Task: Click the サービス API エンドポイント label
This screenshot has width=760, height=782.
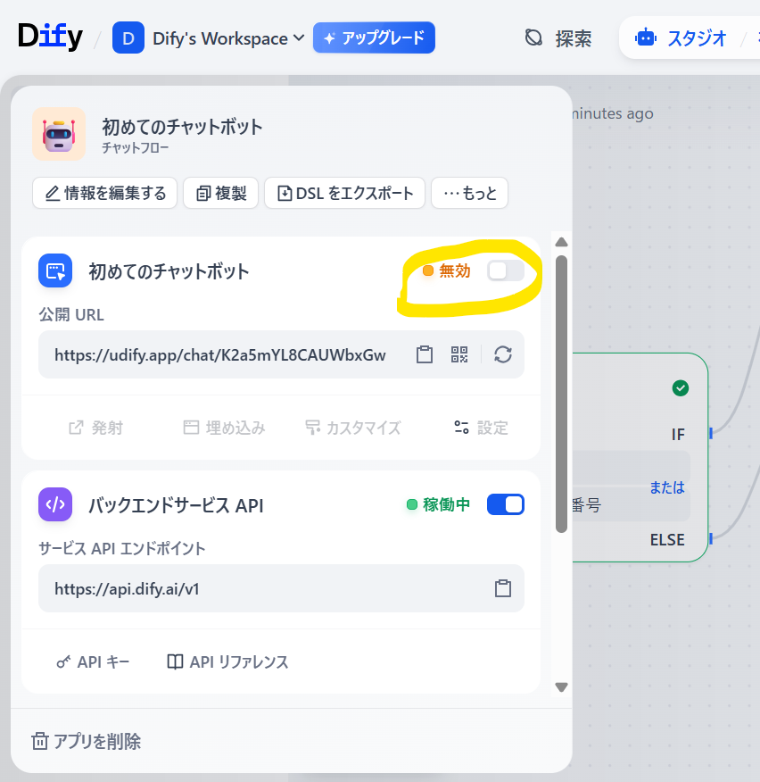Action: point(122,549)
